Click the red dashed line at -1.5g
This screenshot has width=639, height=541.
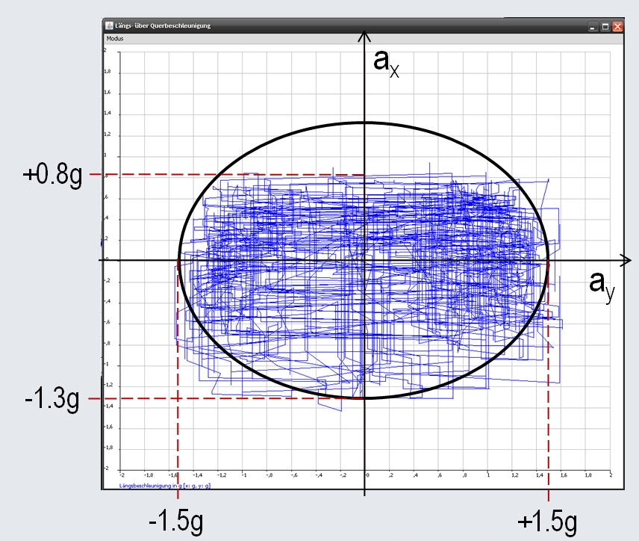tap(177, 448)
